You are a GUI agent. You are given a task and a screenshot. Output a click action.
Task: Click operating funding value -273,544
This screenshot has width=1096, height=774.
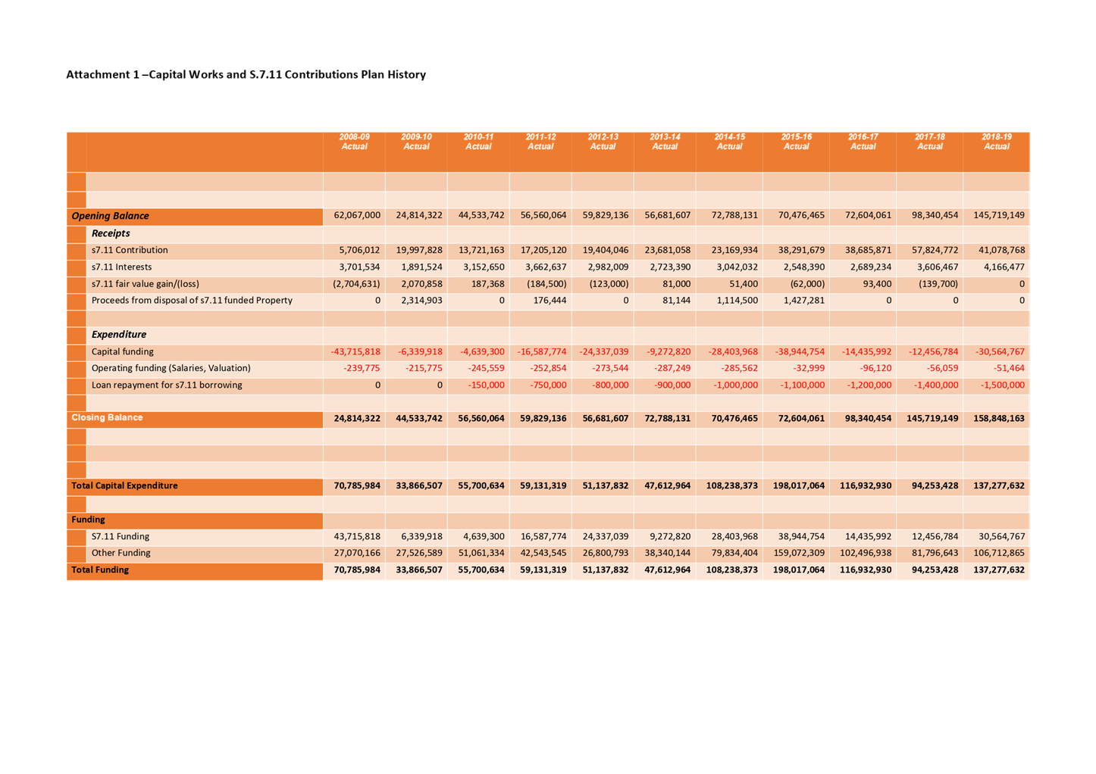(609, 368)
